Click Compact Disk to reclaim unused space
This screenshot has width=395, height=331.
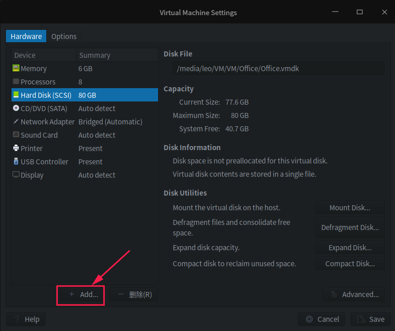(x=350, y=264)
